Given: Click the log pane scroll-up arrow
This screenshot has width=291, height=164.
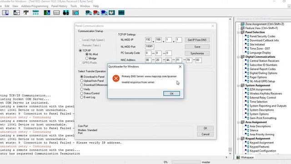Looking at the screenshot, I should click(230, 19).
